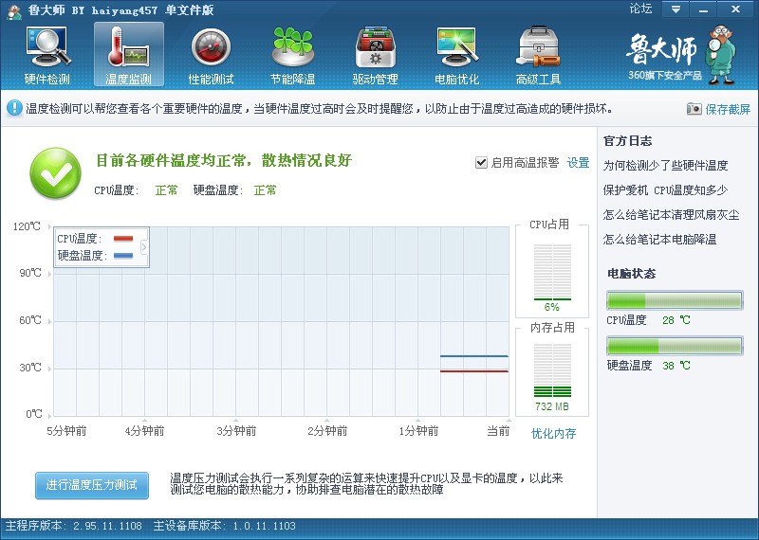Click the 120℃ axis label

(x=28, y=226)
